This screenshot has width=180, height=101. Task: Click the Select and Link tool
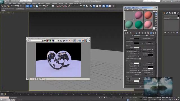[x=2, y=6]
